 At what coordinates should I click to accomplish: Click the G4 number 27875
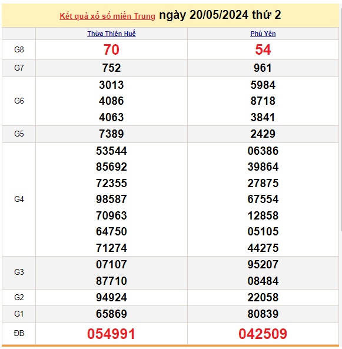pyautogui.click(x=263, y=183)
